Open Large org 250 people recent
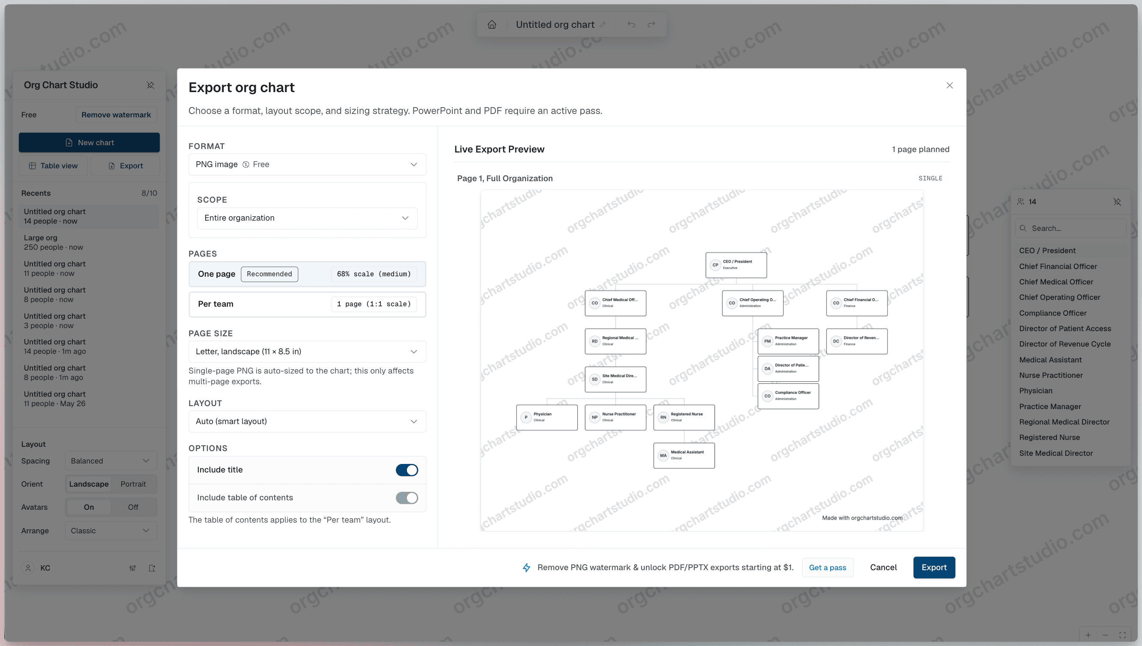Screen dimensions: 1142x646 point(89,243)
